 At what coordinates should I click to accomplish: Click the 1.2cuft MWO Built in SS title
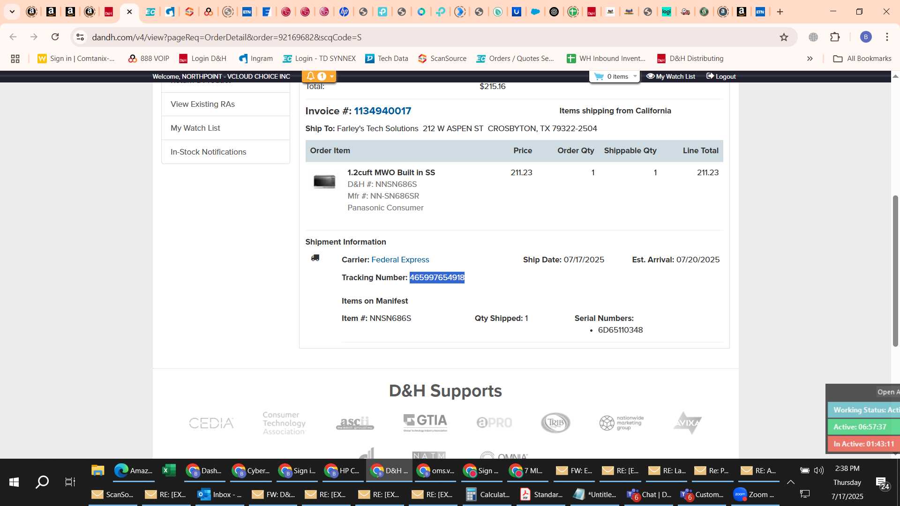[391, 172]
